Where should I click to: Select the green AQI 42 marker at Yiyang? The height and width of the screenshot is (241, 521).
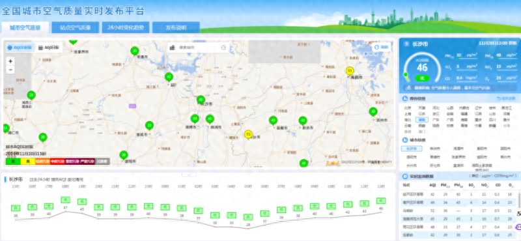[169, 77]
